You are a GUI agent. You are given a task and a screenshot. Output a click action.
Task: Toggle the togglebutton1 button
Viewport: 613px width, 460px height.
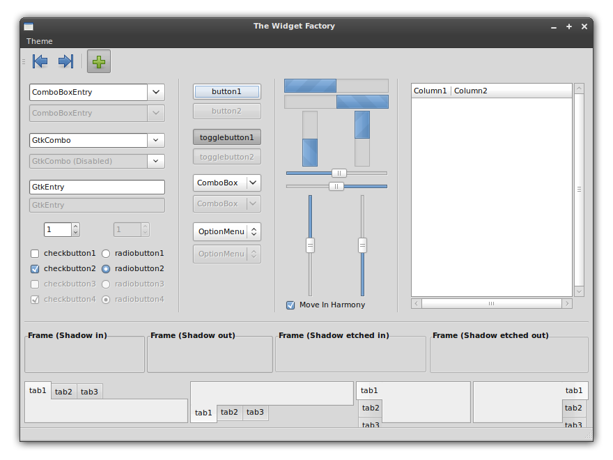[226, 137]
